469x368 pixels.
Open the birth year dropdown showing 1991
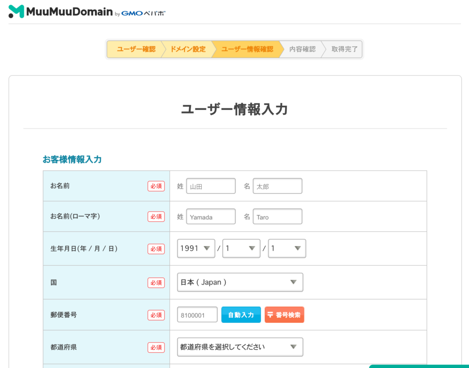click(x=196, y=249)
